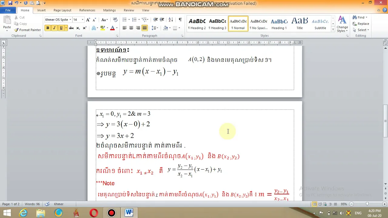Toggle Strikethrough formatting
The width and height of the screenshot is (388, 218).
(71, 28)
